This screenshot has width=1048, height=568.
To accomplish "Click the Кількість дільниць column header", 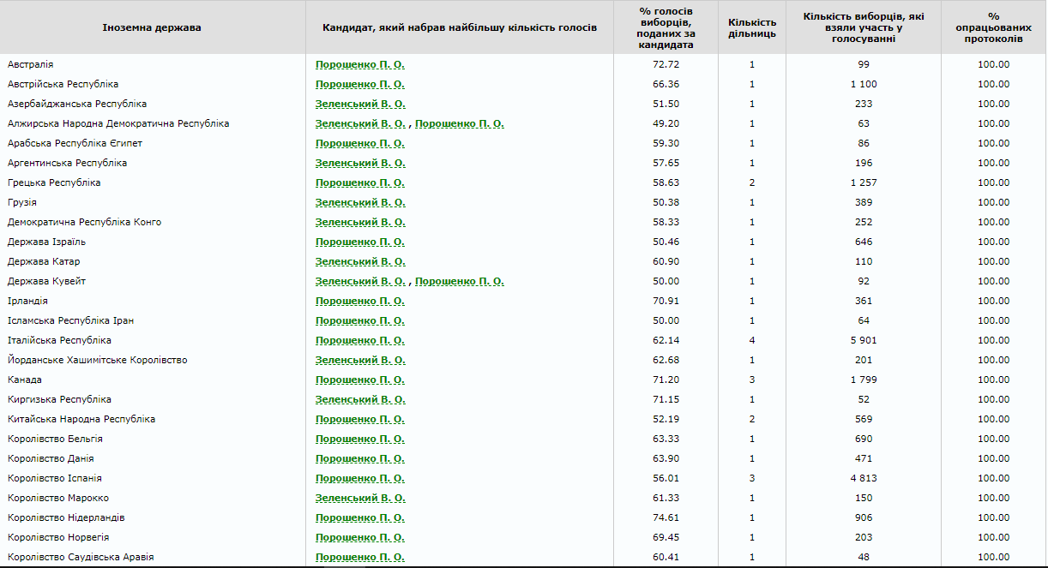I will click(751, 27).
